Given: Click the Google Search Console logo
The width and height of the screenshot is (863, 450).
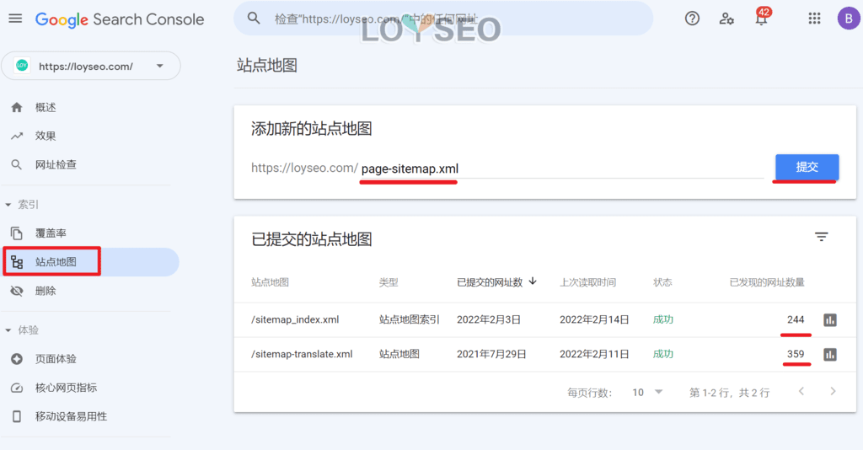Looking at the screenshot, I should click(x=120, y=19).
